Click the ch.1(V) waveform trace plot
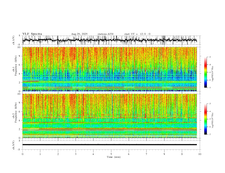Viewport: 225px width, 173px height. pyautogui.click(x=110, y=40)
